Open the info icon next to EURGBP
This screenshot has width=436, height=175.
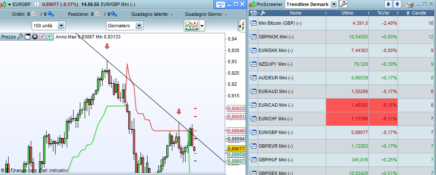pos(37,4)
